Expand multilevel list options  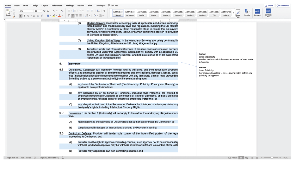coord(83,11)
